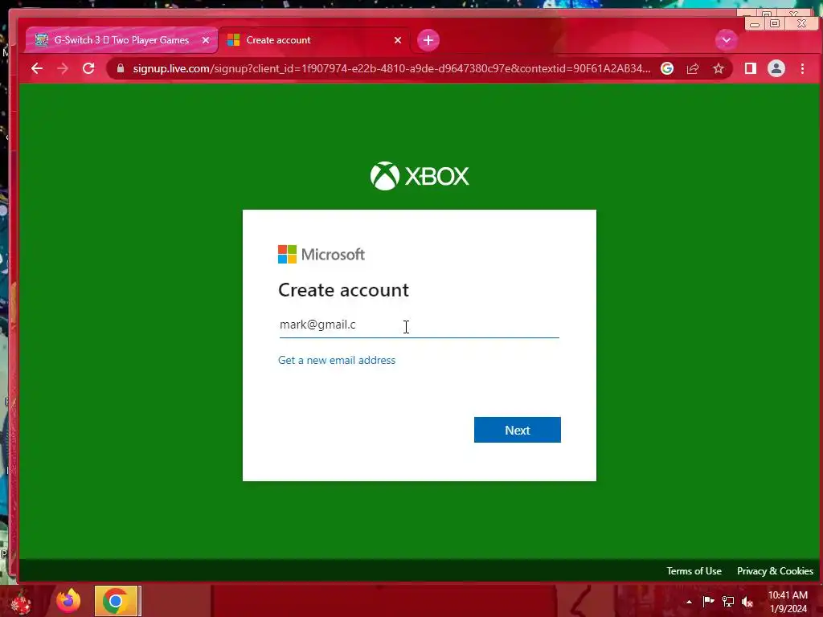The height and width of the screenshot is (617, 823).
Task: Click the Microsoft logo
Action: [321, 255]
